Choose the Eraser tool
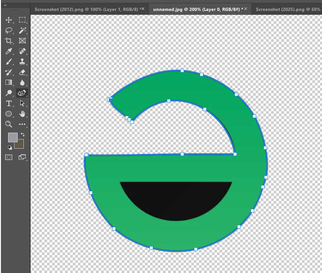This screenshot has width=322, height=273. (x=22, y=72)
